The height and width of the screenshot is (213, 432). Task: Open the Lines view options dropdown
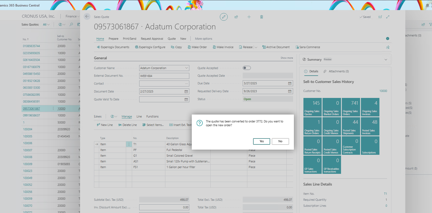(x=114, y=116)
